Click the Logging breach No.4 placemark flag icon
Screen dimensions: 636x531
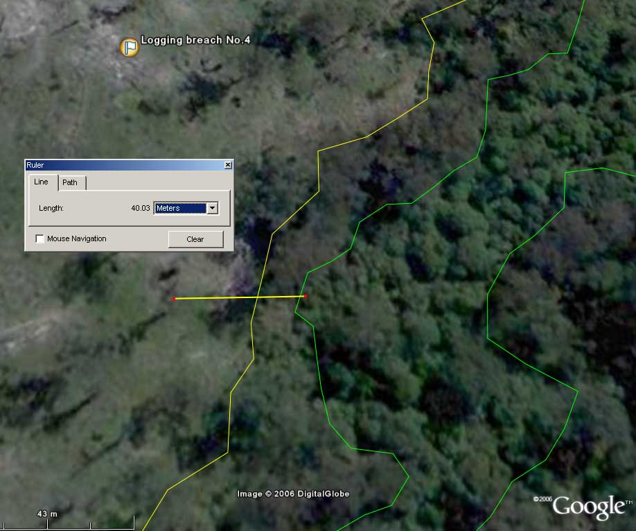[130, 48]
